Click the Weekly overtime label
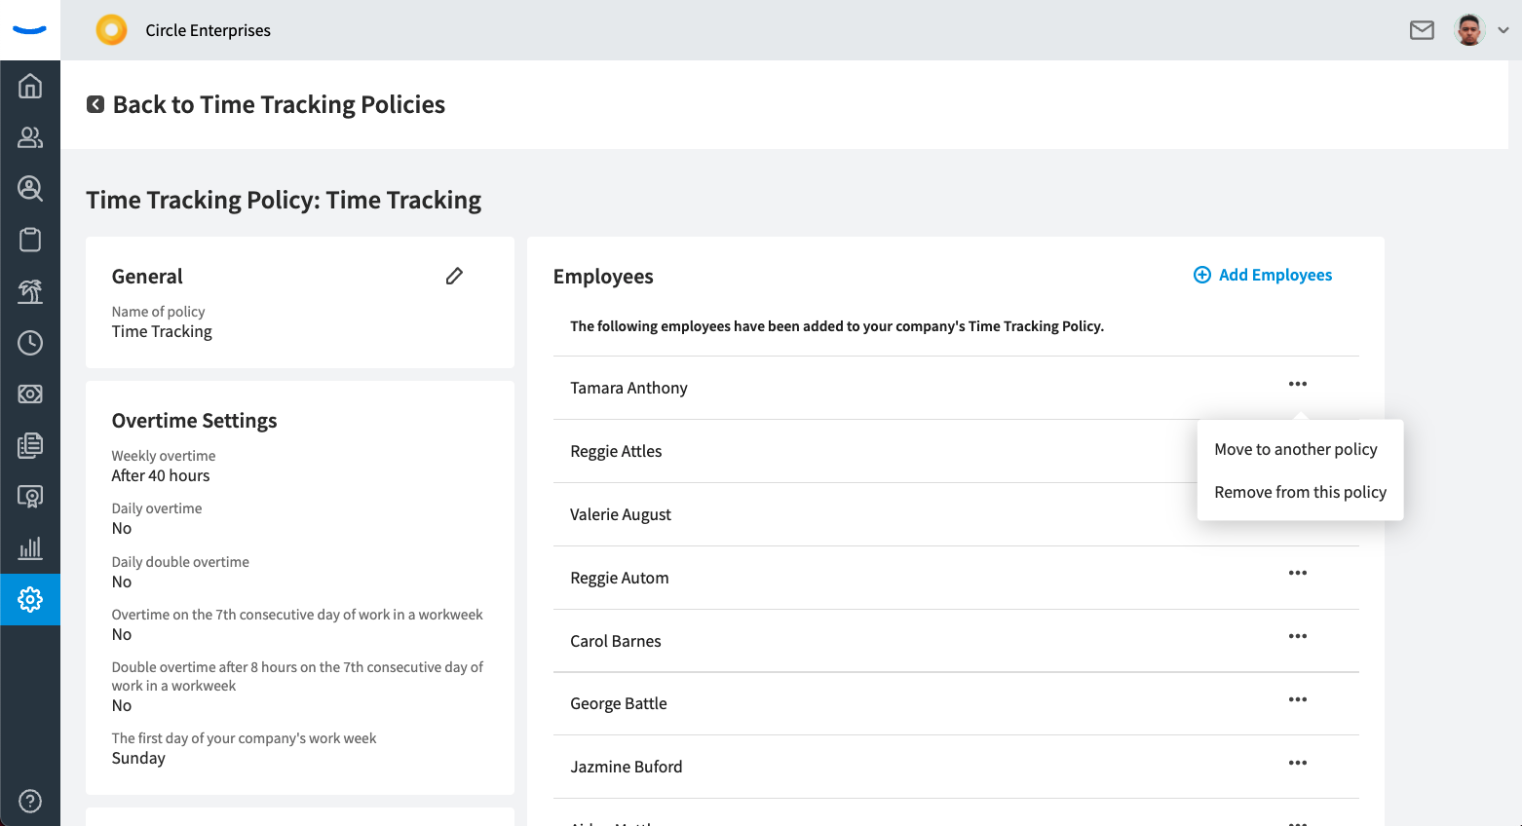The height and width of the screenshot is (826, 1522). (x=164, y=456)
